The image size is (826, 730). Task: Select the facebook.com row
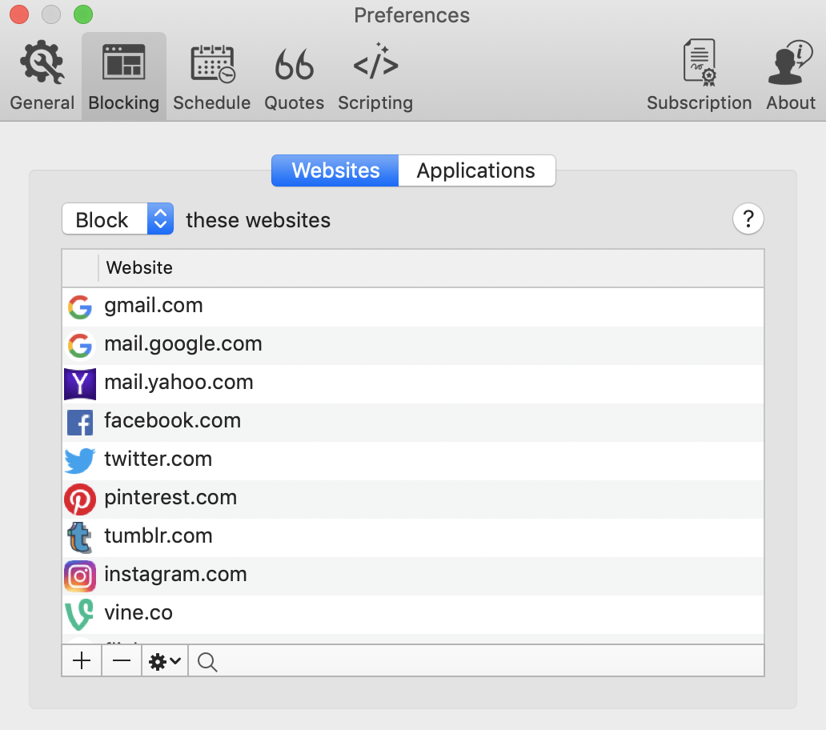click(412, 422)
